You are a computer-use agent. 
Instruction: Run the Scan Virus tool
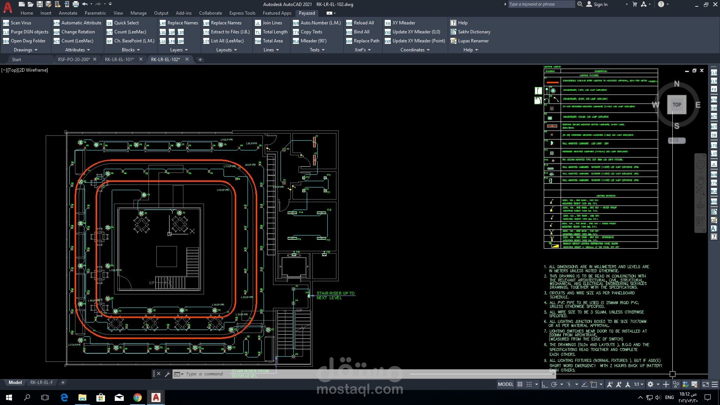point(17,23)
